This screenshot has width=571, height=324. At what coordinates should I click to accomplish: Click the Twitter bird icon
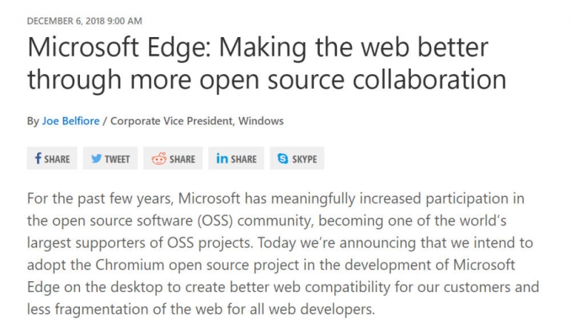pyautogui.click(x=96, y=158)
